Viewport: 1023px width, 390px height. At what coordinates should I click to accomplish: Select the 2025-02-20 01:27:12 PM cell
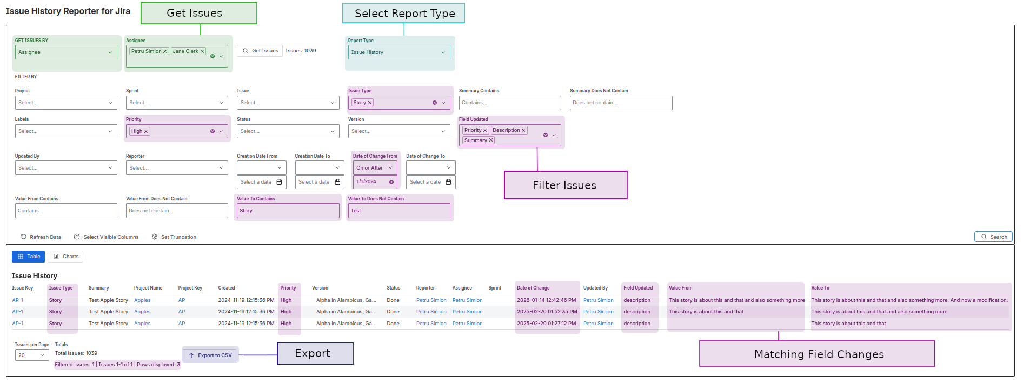pyautogui.click(x=546, y=324)
